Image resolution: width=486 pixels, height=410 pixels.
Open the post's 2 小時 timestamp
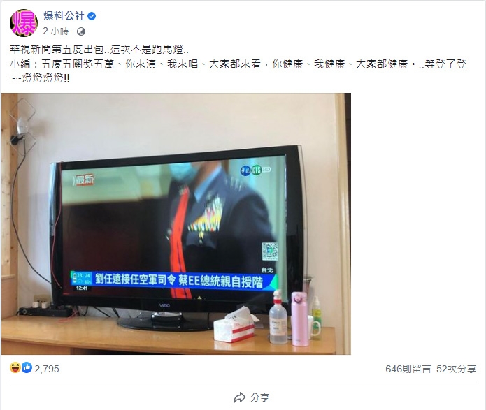point(56,31)
